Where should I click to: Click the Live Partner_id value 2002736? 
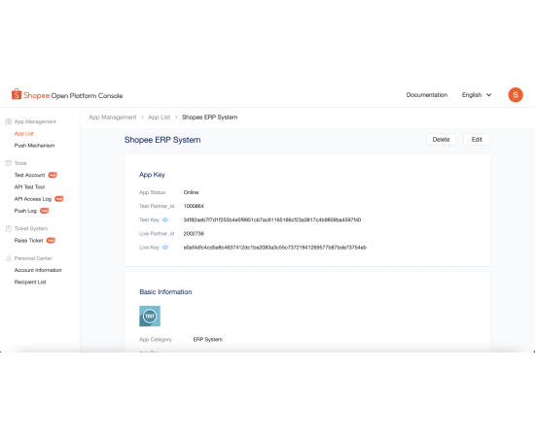(194, 234)
